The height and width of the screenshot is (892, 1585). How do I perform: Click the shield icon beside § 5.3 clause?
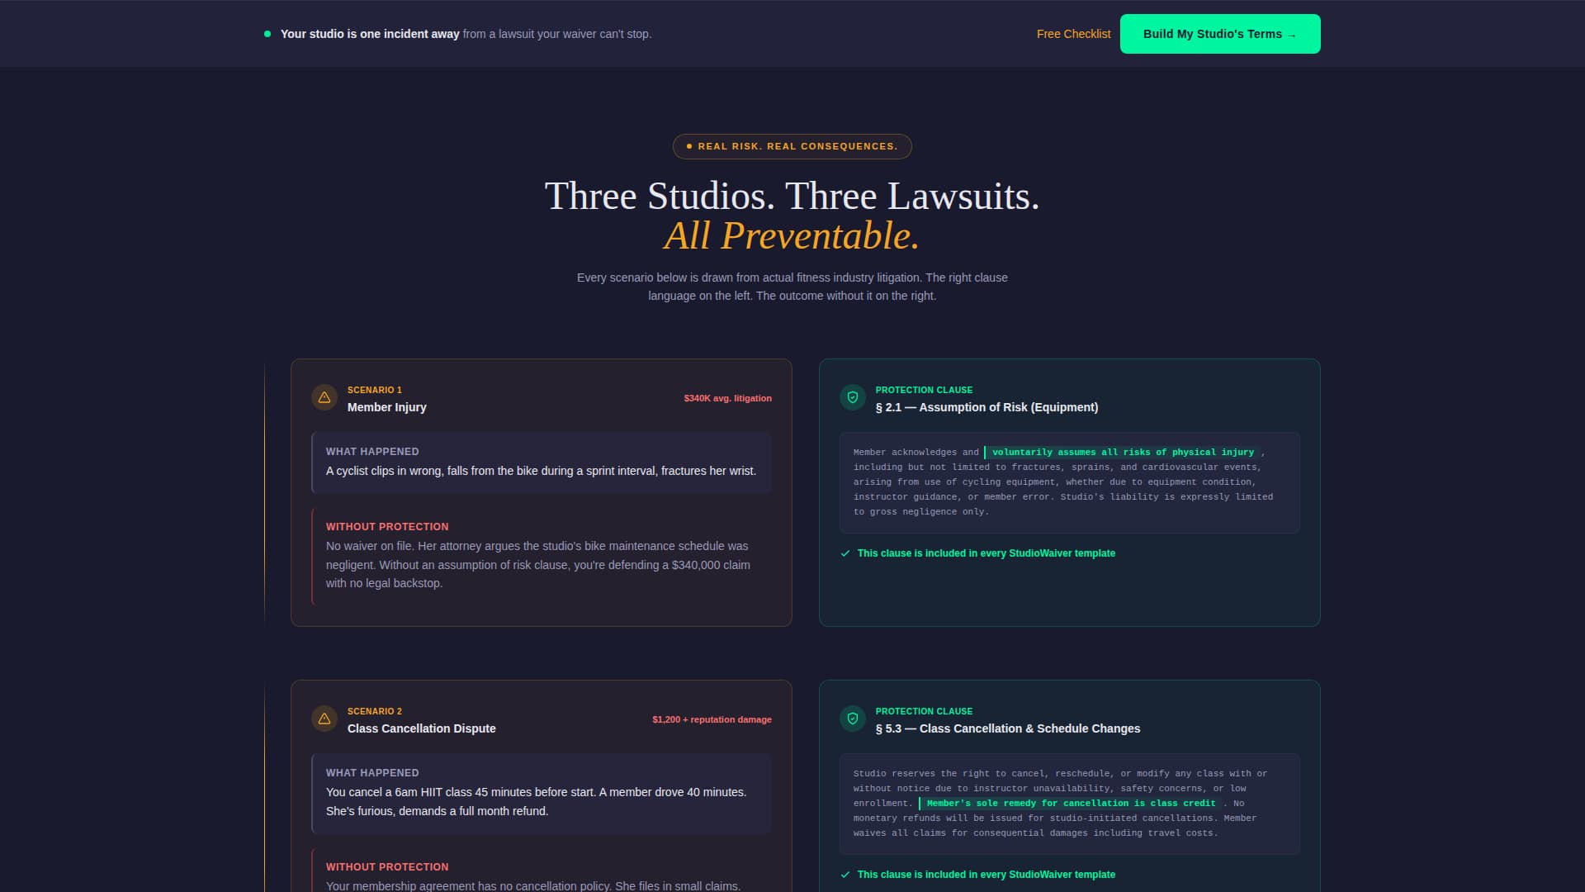(853, 719)
